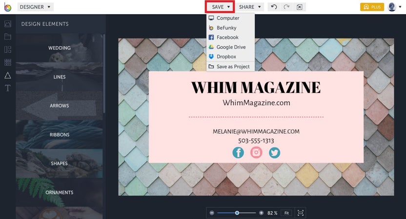Viewport: 406px width, 219px height.
Task: Click the BeFunky logo icon
Action: point(7,7)
